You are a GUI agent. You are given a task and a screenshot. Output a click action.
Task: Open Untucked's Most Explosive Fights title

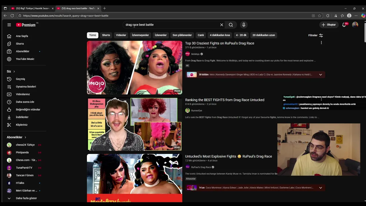click(228, 157)
